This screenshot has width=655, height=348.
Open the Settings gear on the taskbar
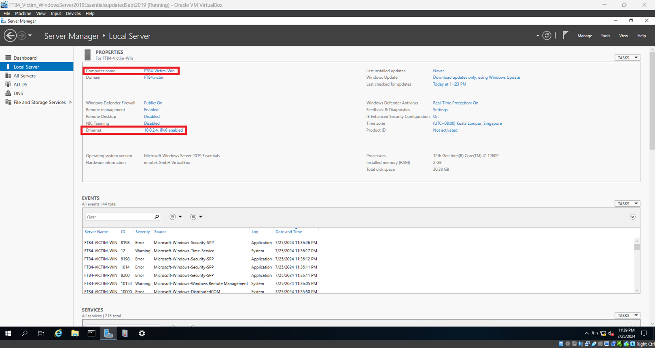[142, 333]
